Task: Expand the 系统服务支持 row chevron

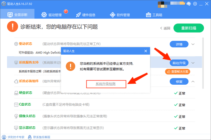Action: coord(193,63)
